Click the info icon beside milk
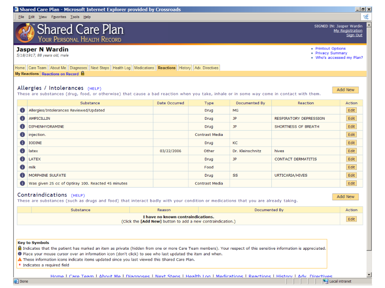Image resolution: width=385 pixels, height=288 pixels. point(22,167)
